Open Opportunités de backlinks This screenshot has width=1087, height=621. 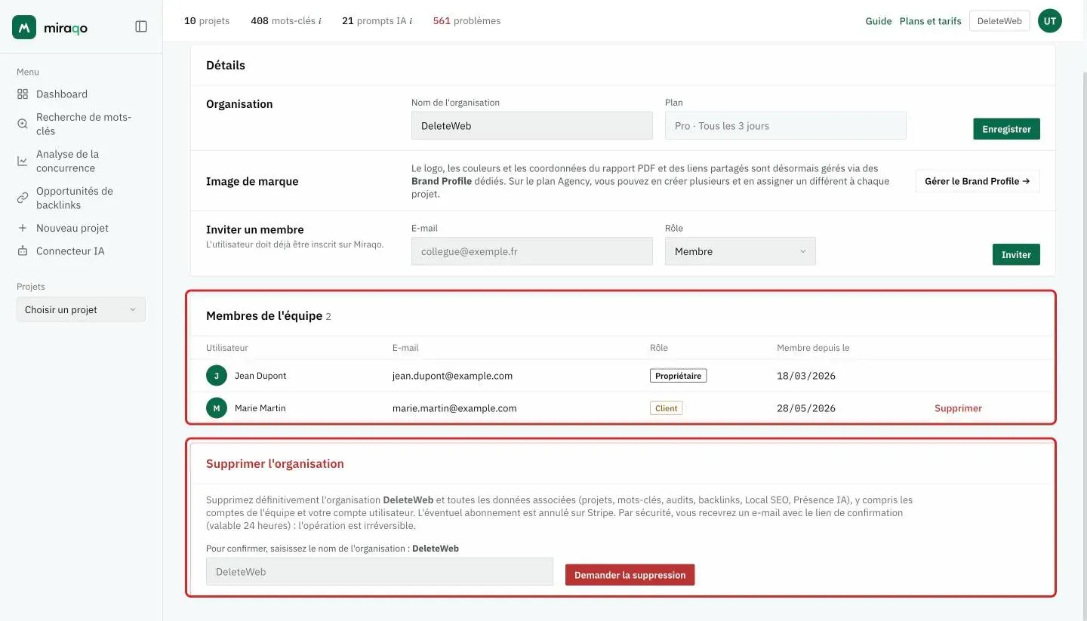[x=75, y=198]
